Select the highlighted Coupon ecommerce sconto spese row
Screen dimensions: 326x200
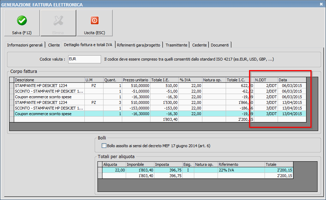(x=49, y=114)
